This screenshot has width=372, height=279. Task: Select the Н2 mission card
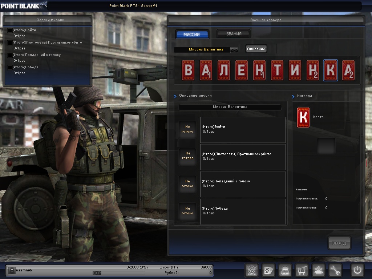[x=313, y=70]
